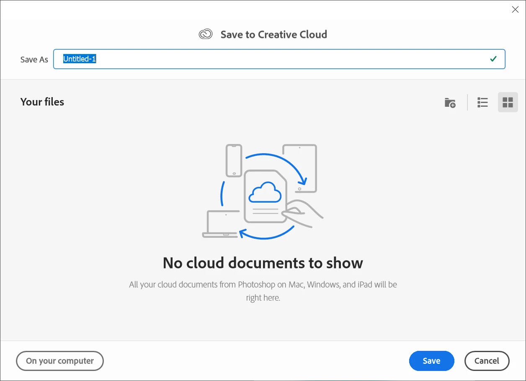Screen dimensions: 526x381
Task: Click the green checkmark in filename field
Action: click(493, 59)
